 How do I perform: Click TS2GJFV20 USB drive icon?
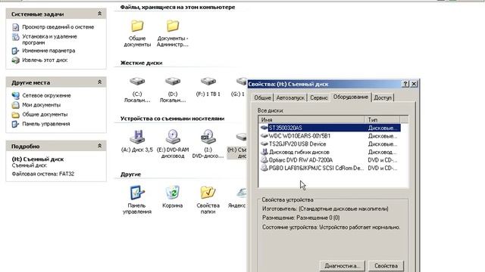point(264,144)
